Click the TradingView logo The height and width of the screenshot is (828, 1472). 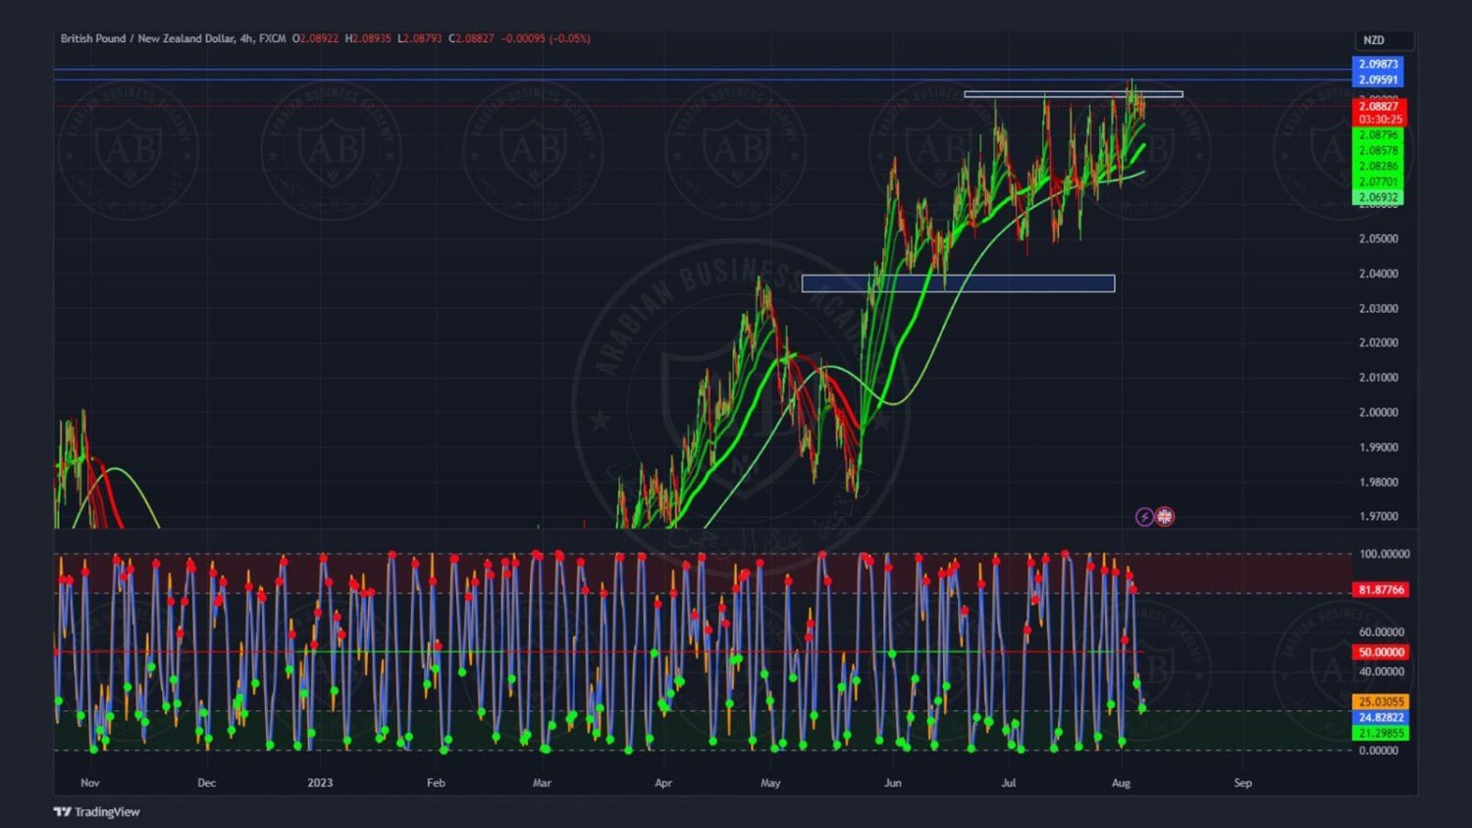click(x=96, y=811)
